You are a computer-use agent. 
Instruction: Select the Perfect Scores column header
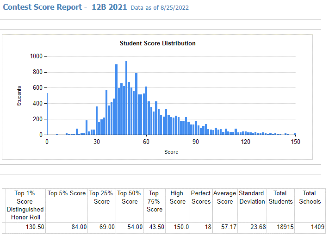(x=201, y=197)
